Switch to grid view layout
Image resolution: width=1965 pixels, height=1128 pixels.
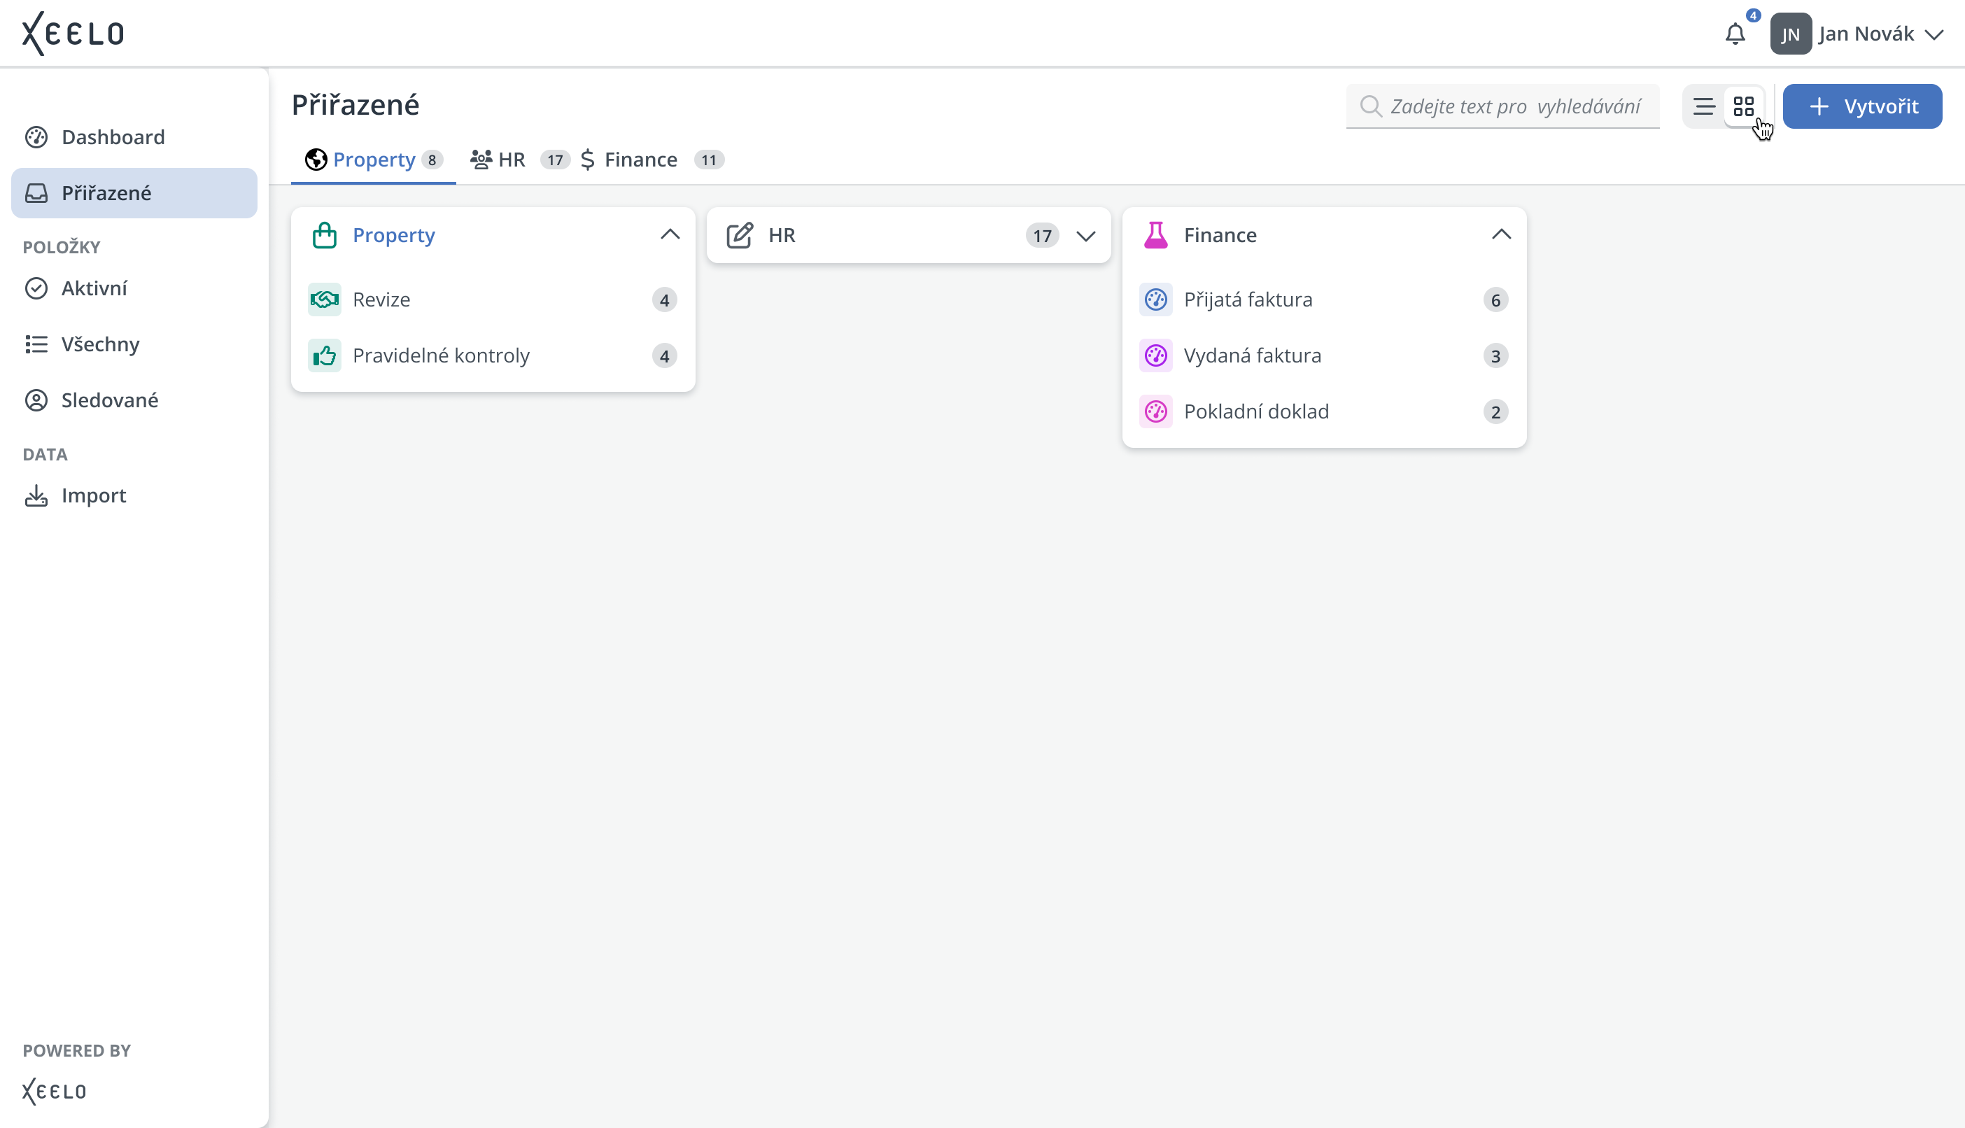(1743, 106)
